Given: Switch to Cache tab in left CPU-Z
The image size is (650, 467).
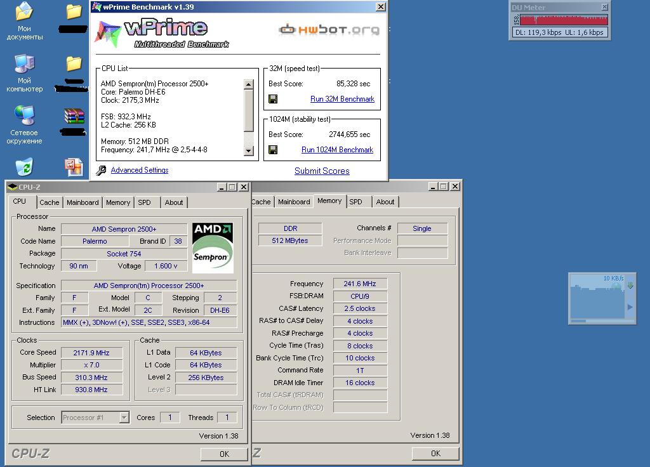Looking at the screenshot, I should [x=50, y=202].
